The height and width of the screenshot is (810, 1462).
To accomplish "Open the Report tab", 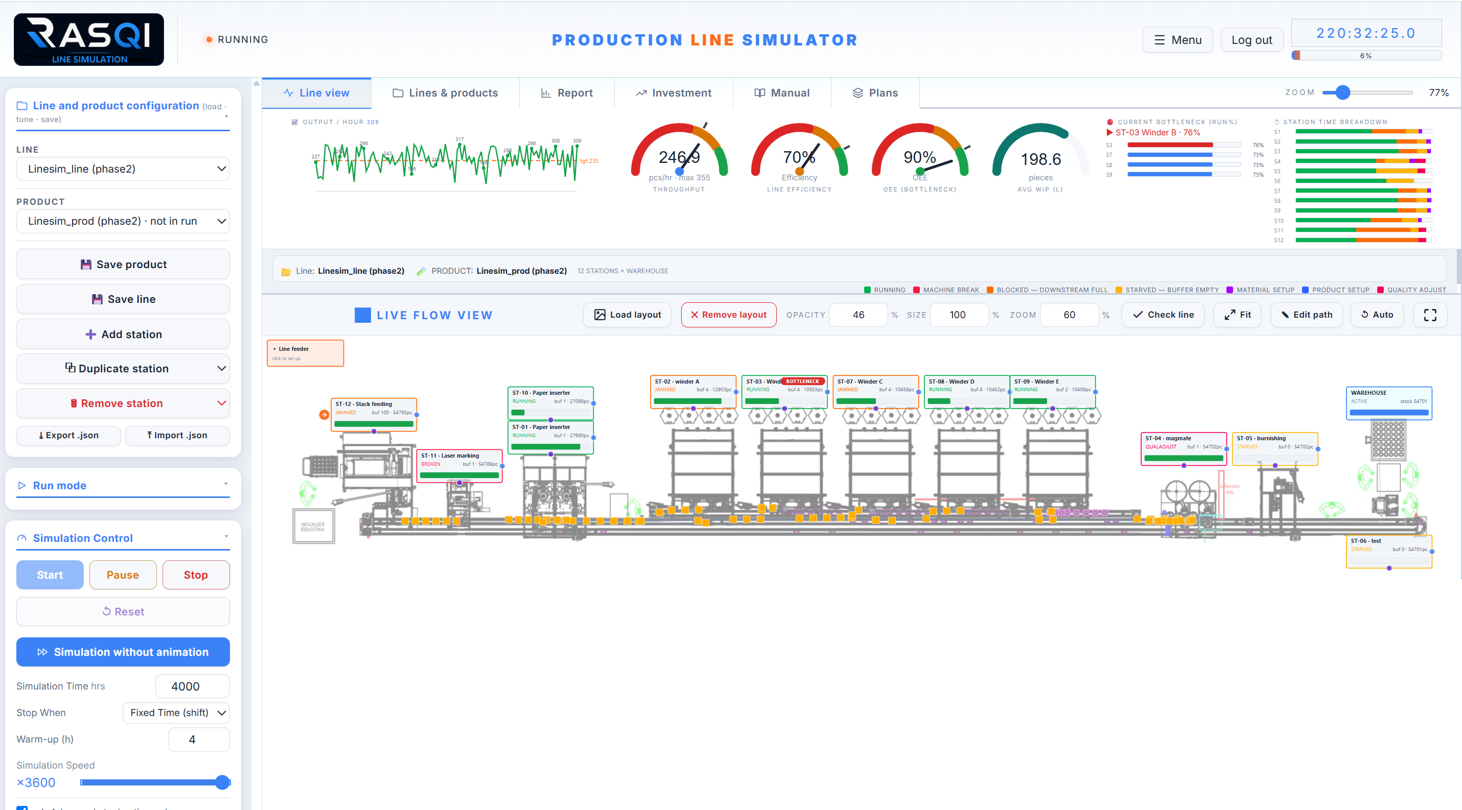I will pyautogui.click(x=566, y=93).
